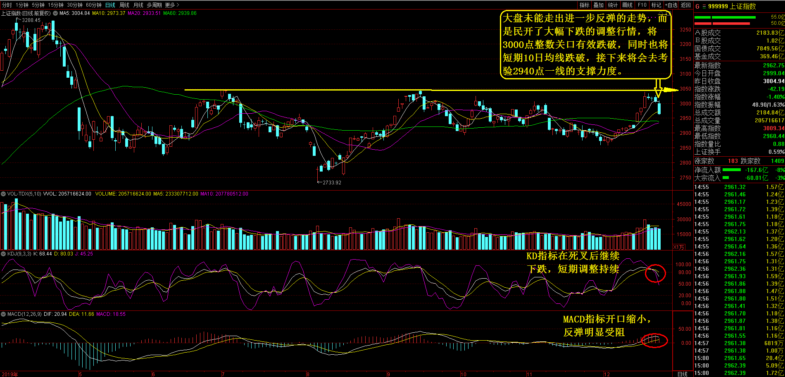Click the green list icon beside 999999
Image resolution: width=785 pixels, height=377 pixels.
(x=704, y=6)
